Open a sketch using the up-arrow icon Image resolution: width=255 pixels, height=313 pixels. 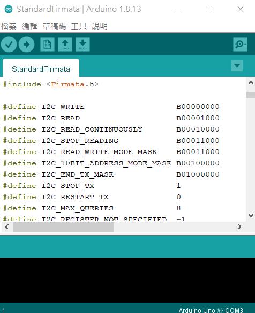65,45
